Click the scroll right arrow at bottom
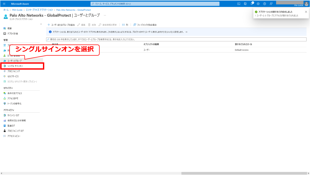This screenshot has width=310, height=176. [x=308, y=173]
